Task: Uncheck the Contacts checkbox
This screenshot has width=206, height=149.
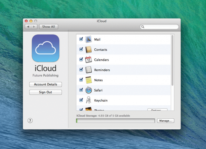Action: pyautogui.click(x=81, y=49)
